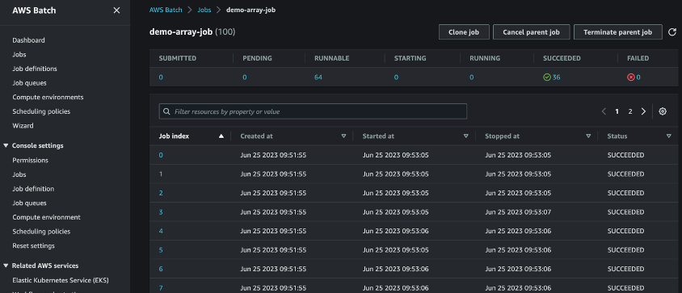View RUNNABLE jobs count 64
Viewport: 682px width, 293px height.
pyautogui.click(x=318, y=77)
